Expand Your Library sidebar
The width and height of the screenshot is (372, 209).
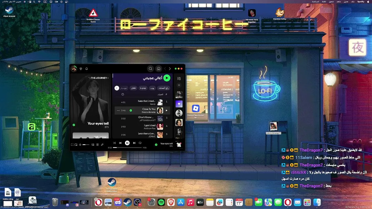179,78
